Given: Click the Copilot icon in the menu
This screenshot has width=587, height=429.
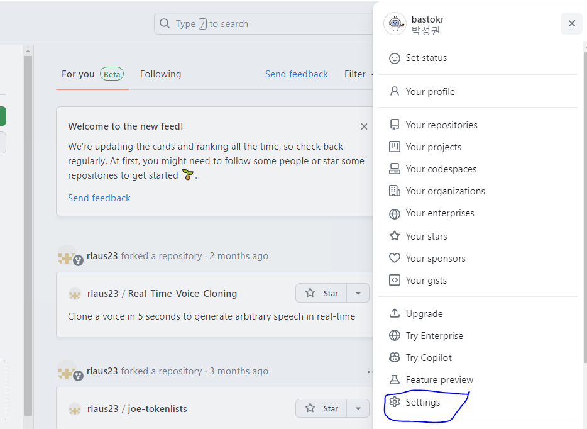Looking at the screenshot, I should click(395, 357).
